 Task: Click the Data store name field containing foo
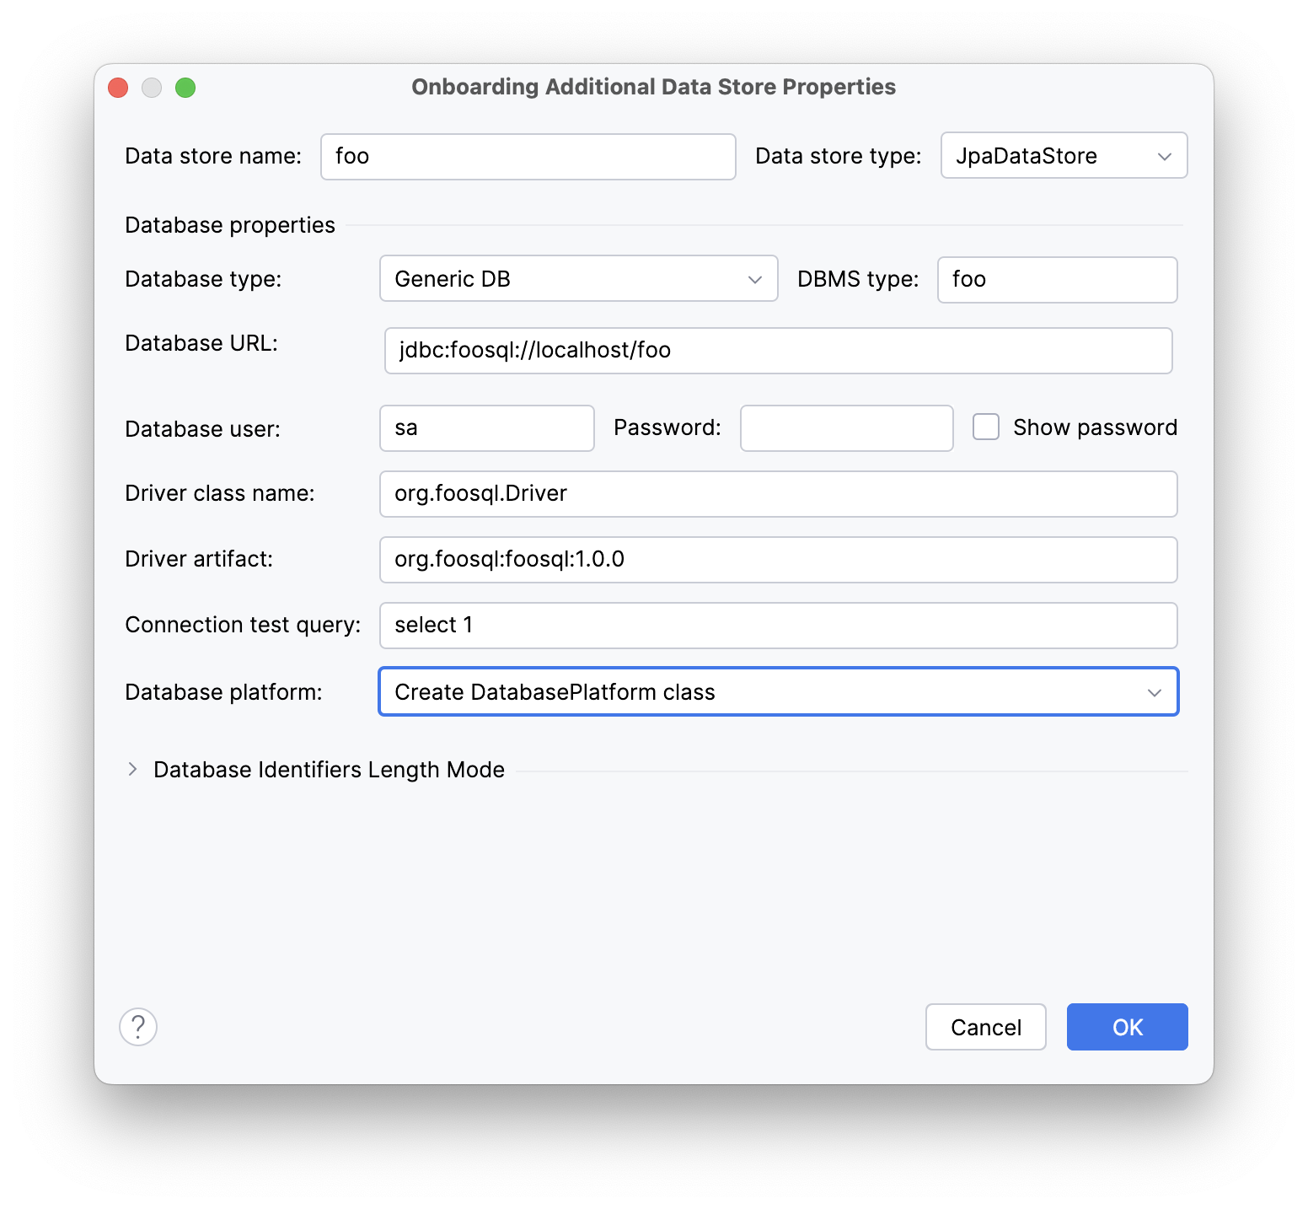click(x=527, y=156)
